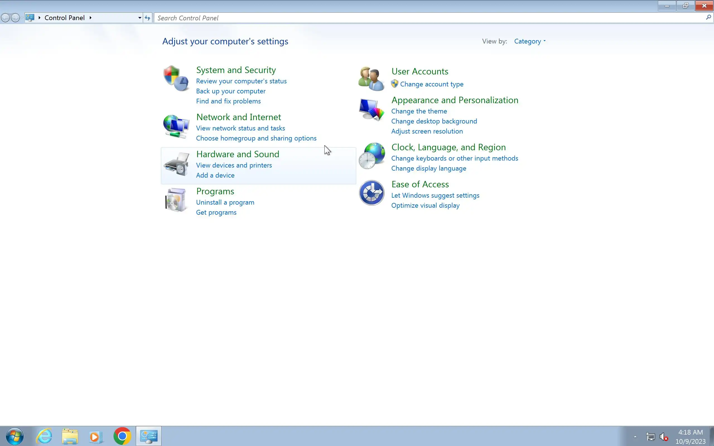The height and width of the screenshot is (446, 714).
Task: Open the System and Security shield icon
Action: tap(176, 78)
